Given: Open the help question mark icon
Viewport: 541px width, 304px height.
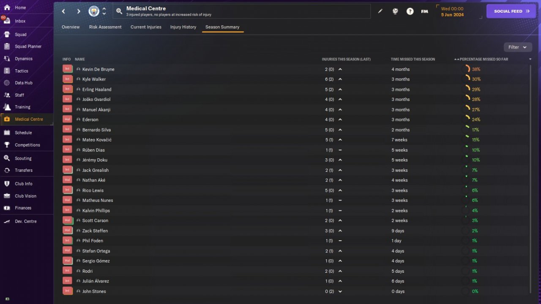Looking at the screenshot, I should 410,11.
